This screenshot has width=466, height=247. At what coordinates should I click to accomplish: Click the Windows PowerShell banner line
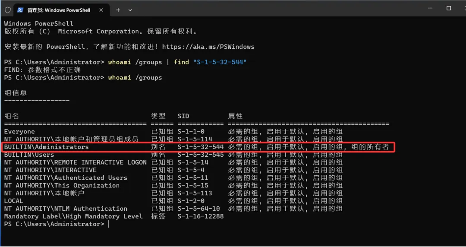pos(39,23)
